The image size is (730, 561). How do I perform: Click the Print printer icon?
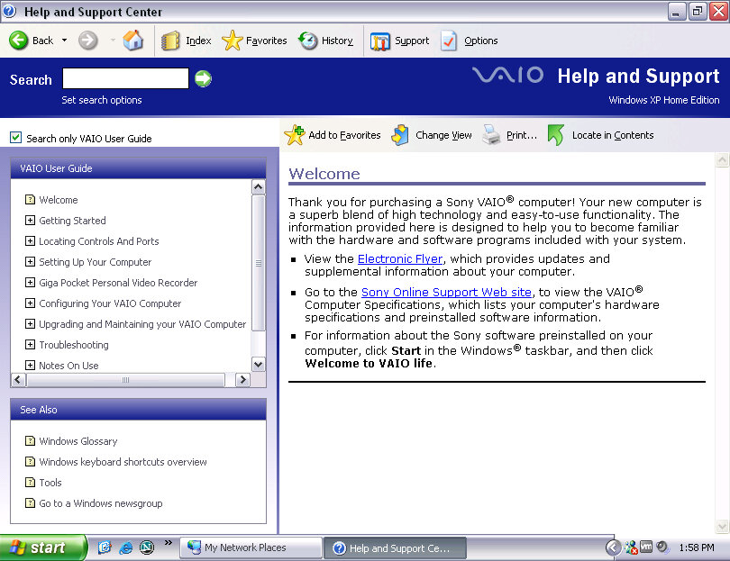(x=491, y=135)
